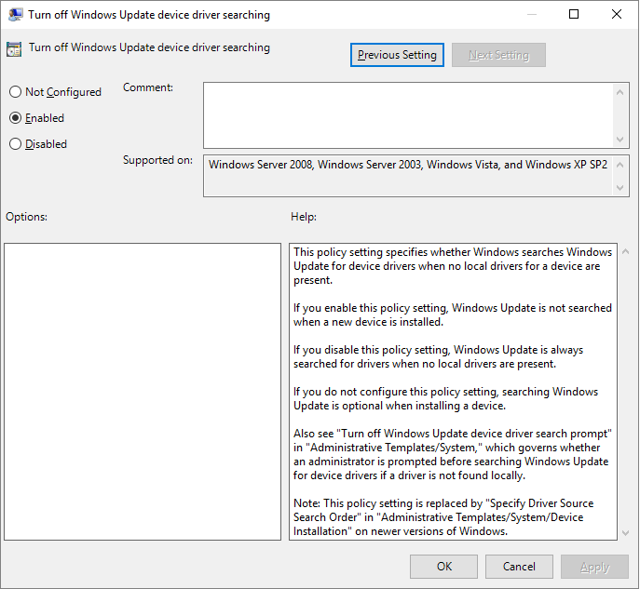Screen dimensions: 640x589
Task: Maximize the policy dialog window
Action: tap(574, 14)
